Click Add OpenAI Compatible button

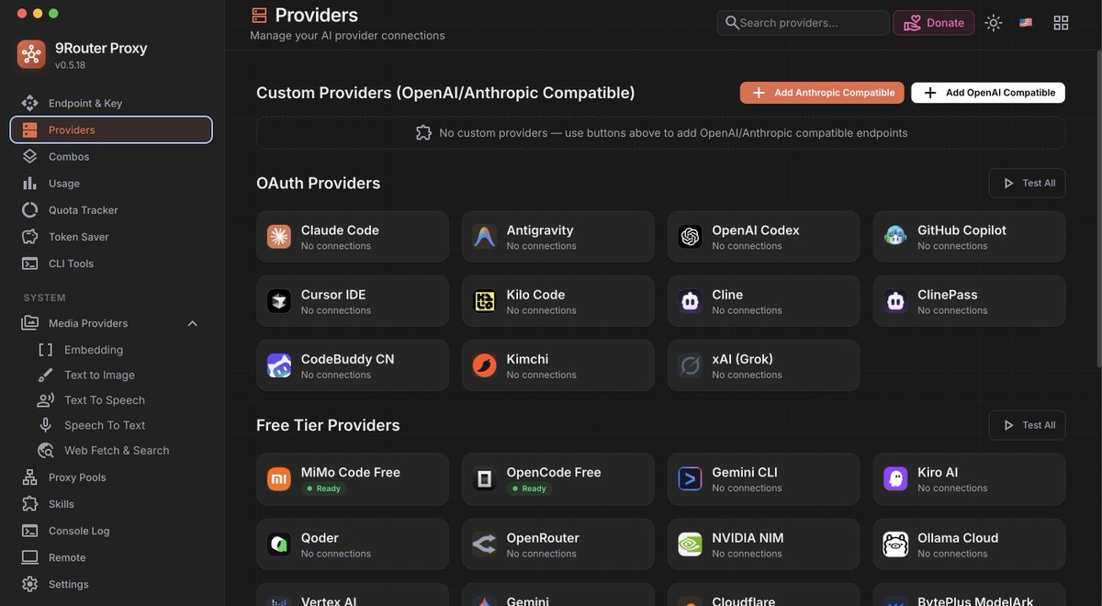coord(988,93)
